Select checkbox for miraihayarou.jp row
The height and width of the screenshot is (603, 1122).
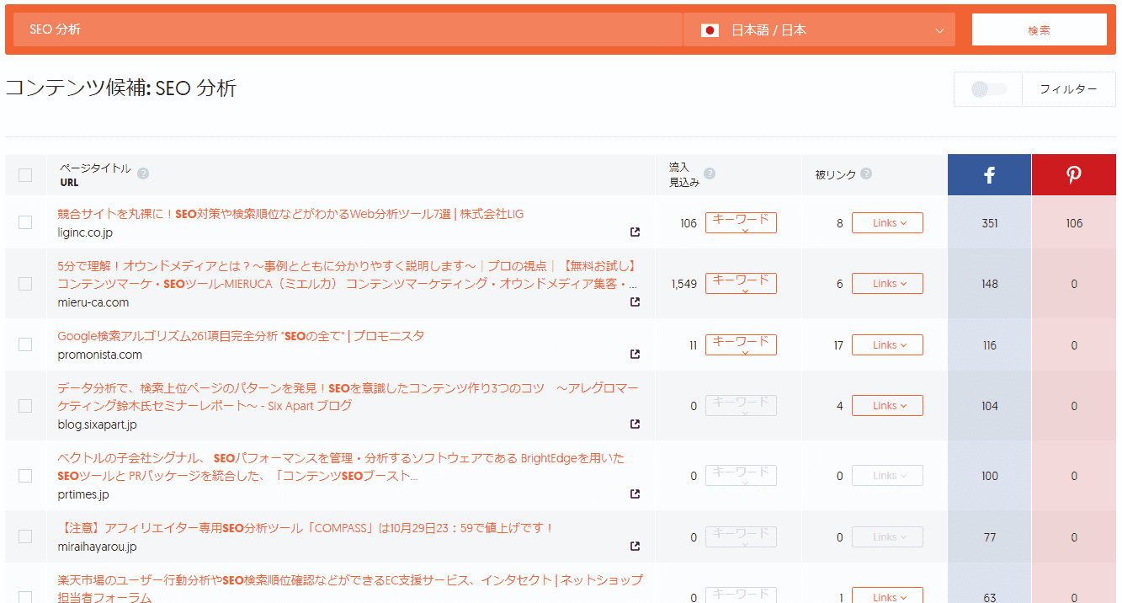tap(25, 536)
